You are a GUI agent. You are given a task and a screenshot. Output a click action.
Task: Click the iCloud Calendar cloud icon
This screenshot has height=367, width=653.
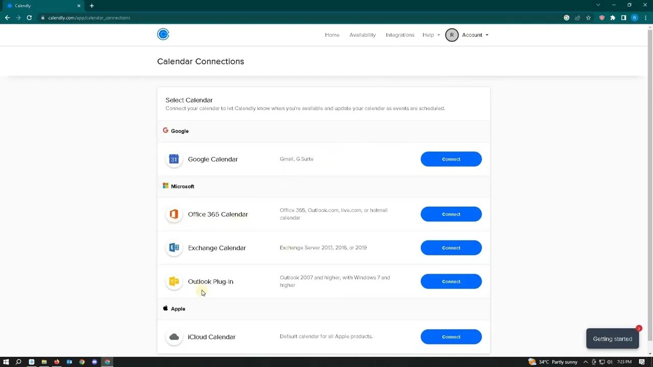click(x=174, y=337)
